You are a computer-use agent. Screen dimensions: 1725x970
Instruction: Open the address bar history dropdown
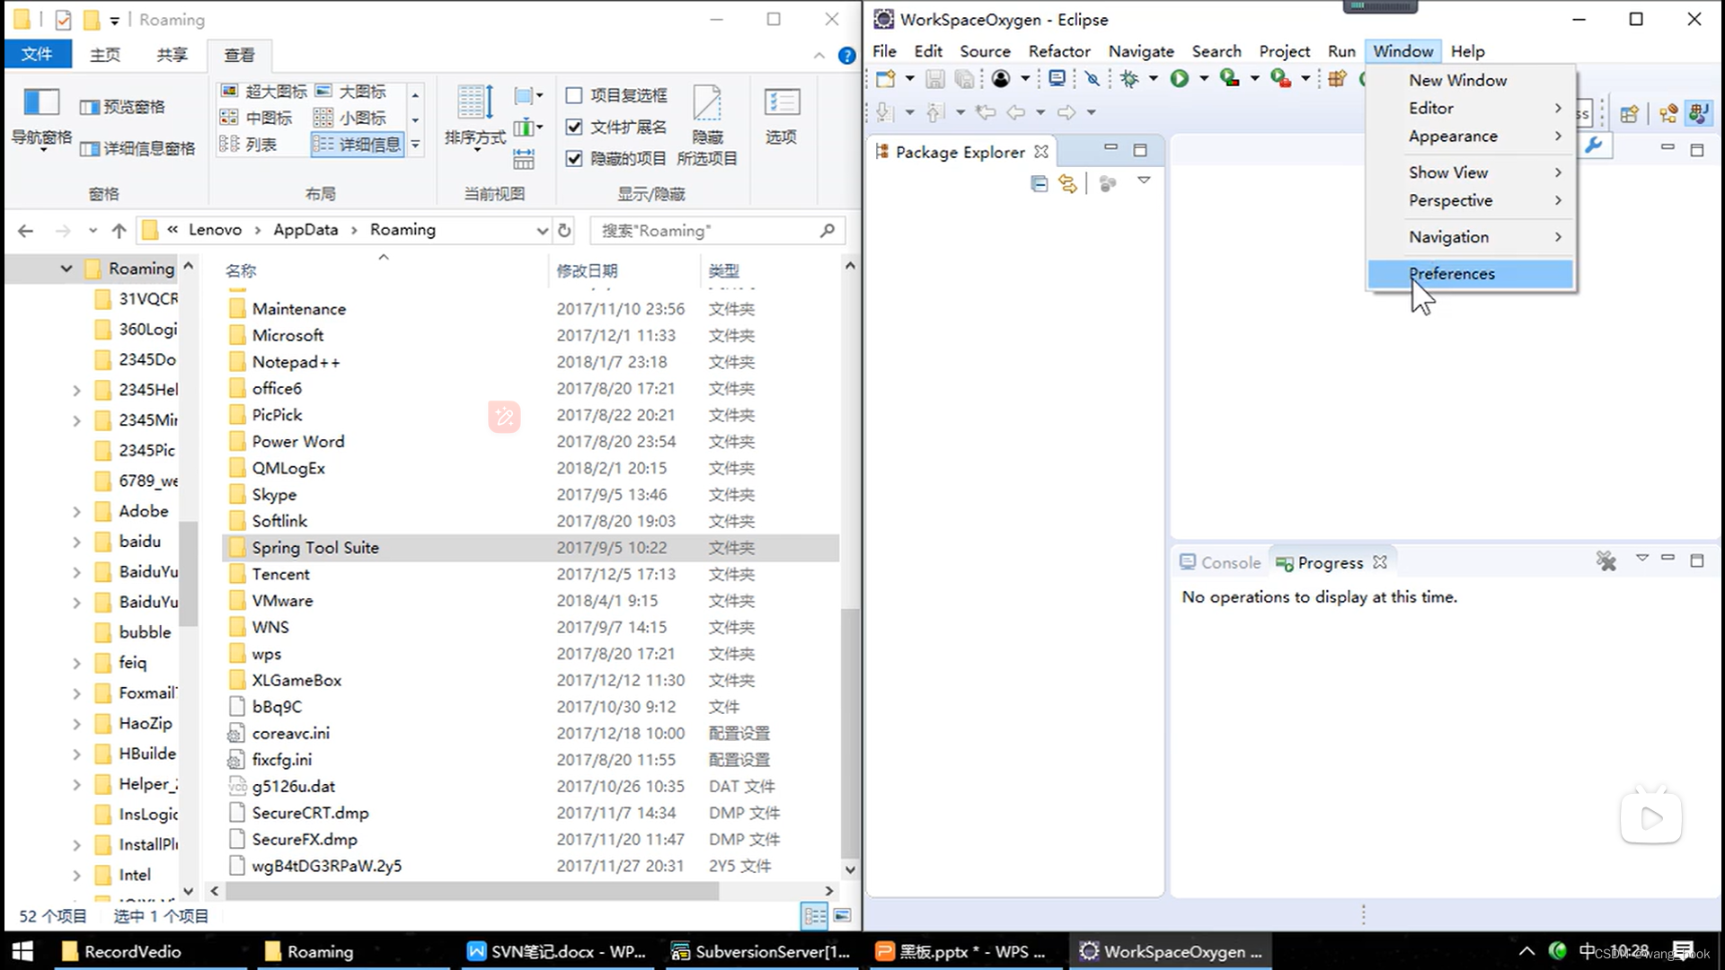pos(542,231)
